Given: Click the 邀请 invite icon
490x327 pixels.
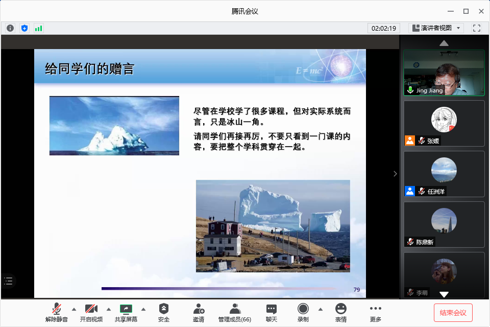Looking at the screenshot, I should [199, 312].
